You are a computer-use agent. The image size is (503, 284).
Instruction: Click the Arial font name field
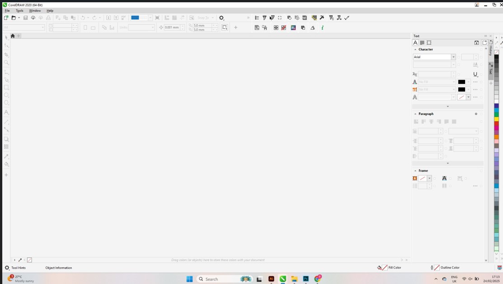432,57
